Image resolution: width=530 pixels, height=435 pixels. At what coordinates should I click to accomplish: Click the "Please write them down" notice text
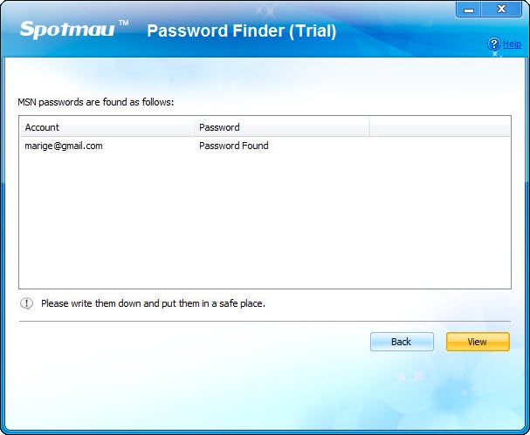click(153, 303)
